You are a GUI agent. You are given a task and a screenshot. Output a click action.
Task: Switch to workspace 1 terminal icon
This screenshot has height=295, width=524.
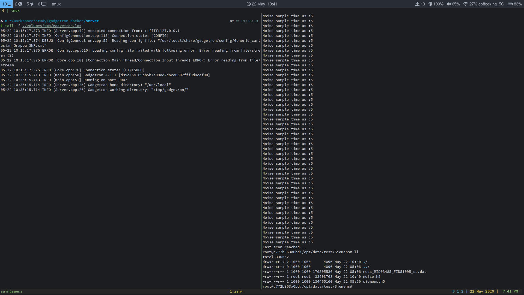pos(7,4)
